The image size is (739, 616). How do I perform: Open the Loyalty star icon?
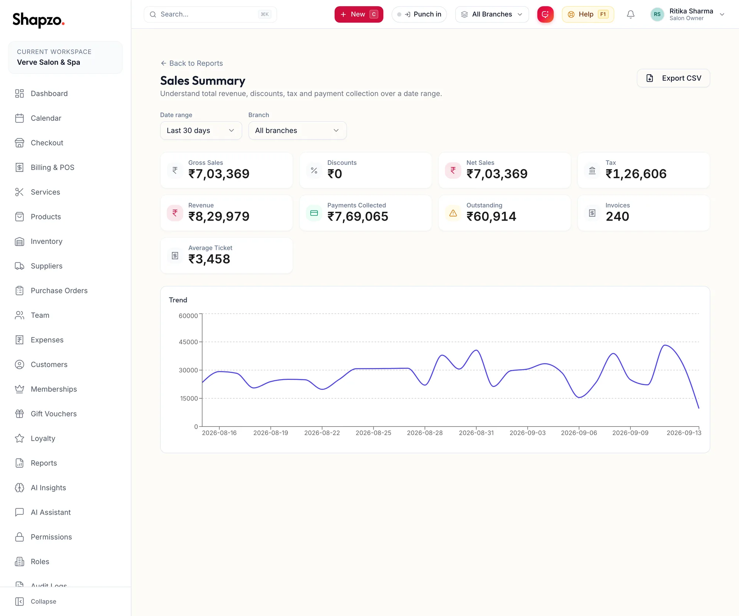(x=19, y=439)
